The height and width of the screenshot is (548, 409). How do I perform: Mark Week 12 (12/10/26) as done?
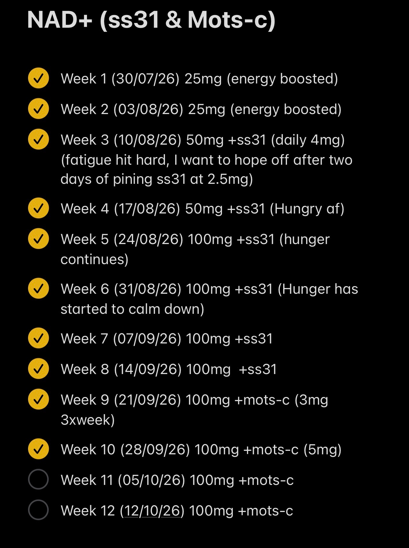38,510
